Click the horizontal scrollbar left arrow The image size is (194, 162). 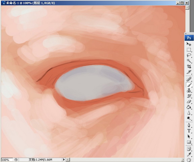tap(68, 160)
